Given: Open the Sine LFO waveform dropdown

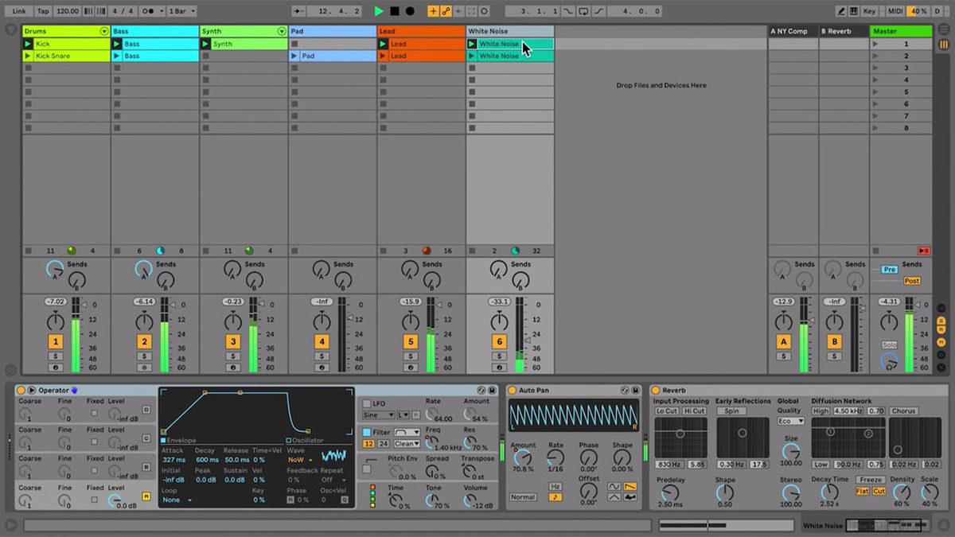Looking at the screenshot, I should 379,414.
